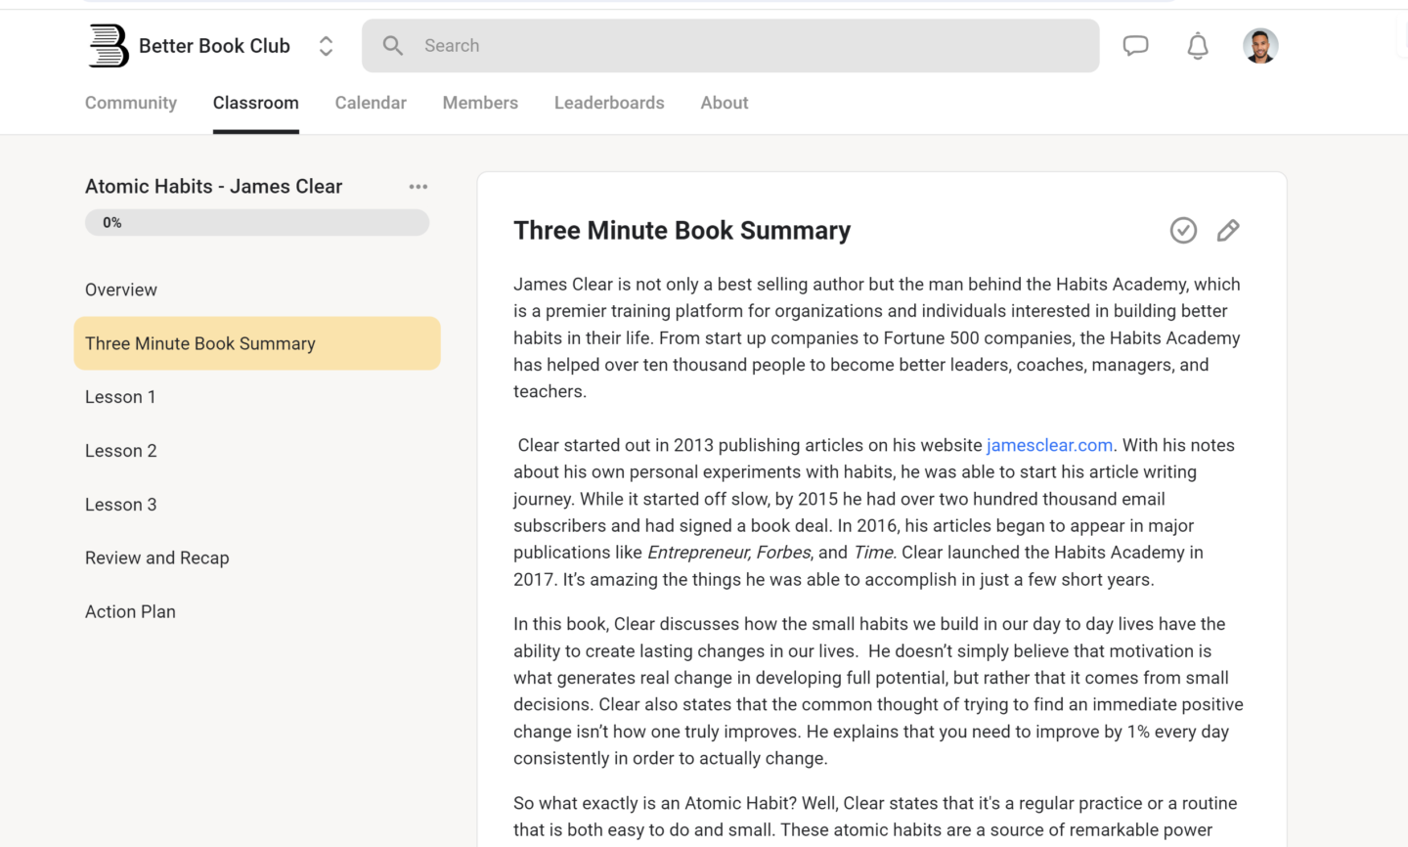Click the user profile avatar
Image resolution: width=1408 pixels, height=847 pixels.
[x=1260, y=46]
